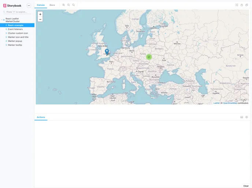Click the component icon beside React Leaflet MarkerCluster
252x188 pixels.
(x=4, y=20)
